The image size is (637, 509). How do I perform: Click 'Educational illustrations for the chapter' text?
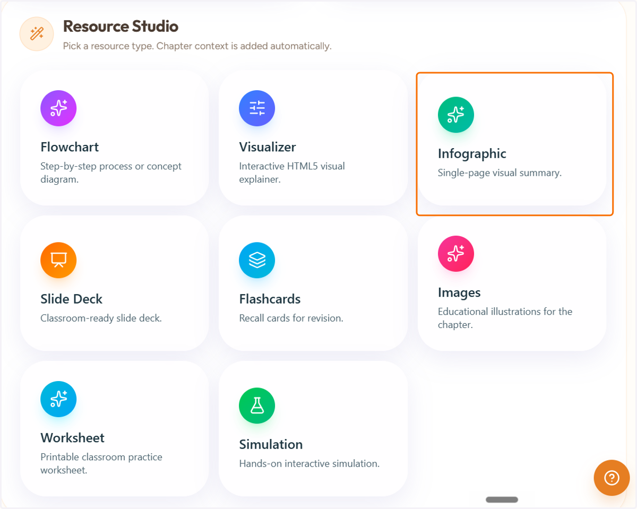(505, 318)
